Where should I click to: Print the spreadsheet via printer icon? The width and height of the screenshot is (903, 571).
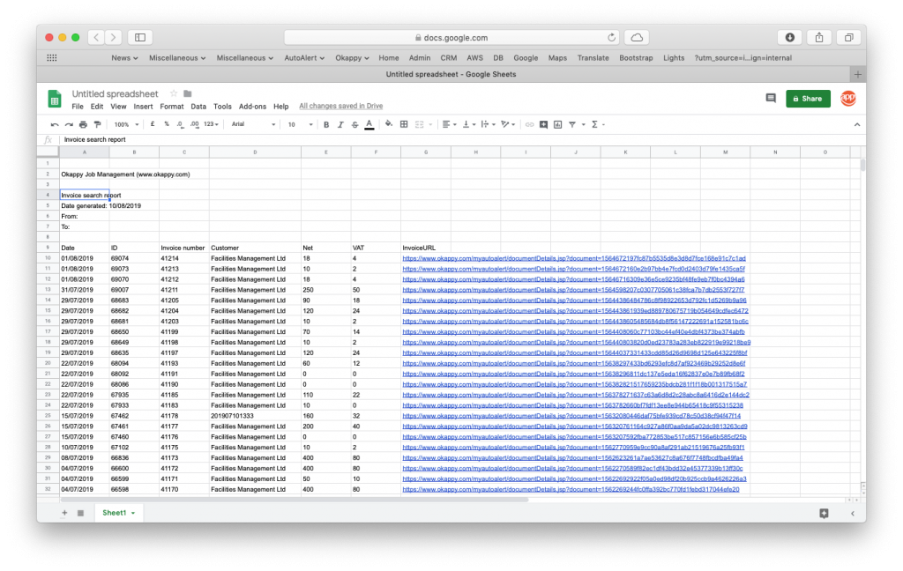pyautogui.click(x=83, y=124)
